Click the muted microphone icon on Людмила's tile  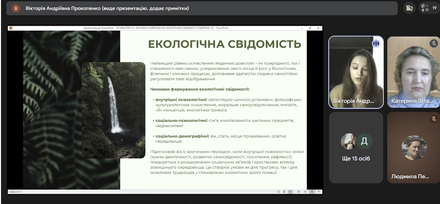pyautogui.click(x=434, y=119)
